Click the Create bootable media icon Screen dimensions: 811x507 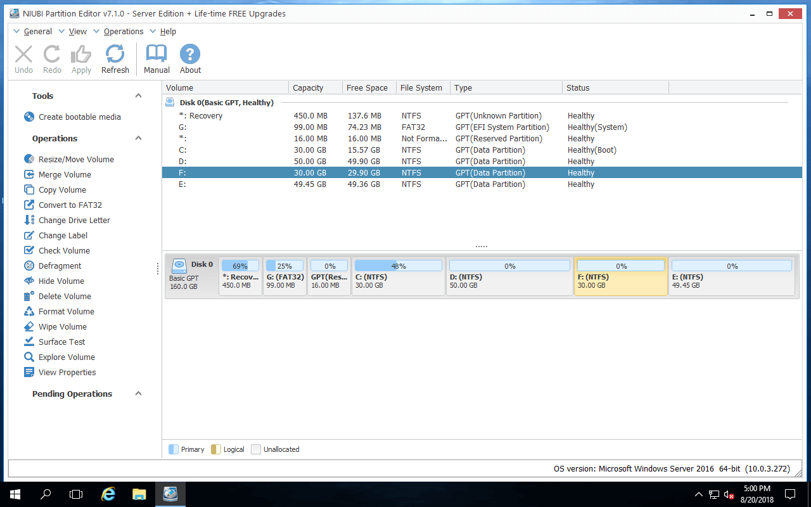pos(29,117)
